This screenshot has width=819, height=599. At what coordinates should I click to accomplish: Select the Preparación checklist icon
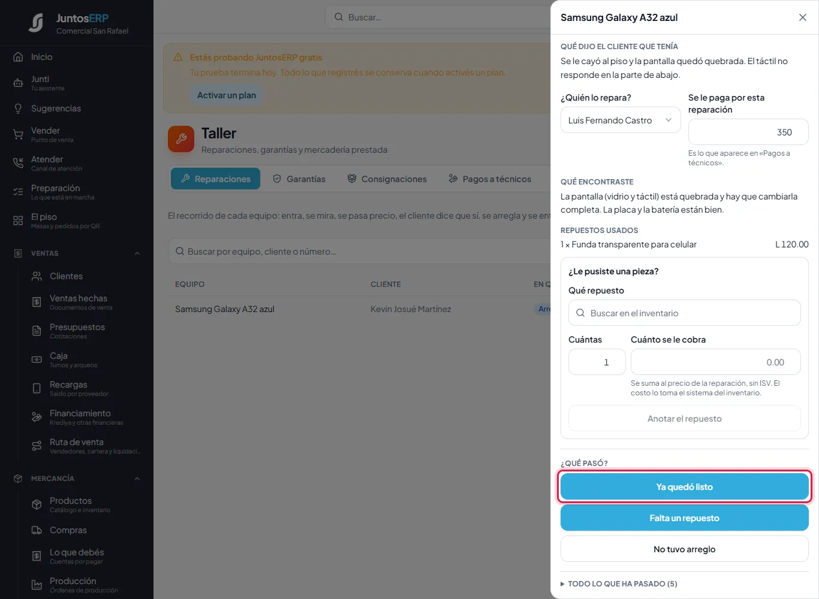pos(18,192)
